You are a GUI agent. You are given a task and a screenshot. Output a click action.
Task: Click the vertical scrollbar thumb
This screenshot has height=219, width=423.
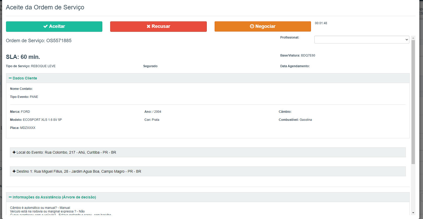[413, 102]
